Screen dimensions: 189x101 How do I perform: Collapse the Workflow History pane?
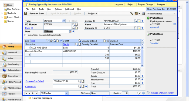point(174,14)
